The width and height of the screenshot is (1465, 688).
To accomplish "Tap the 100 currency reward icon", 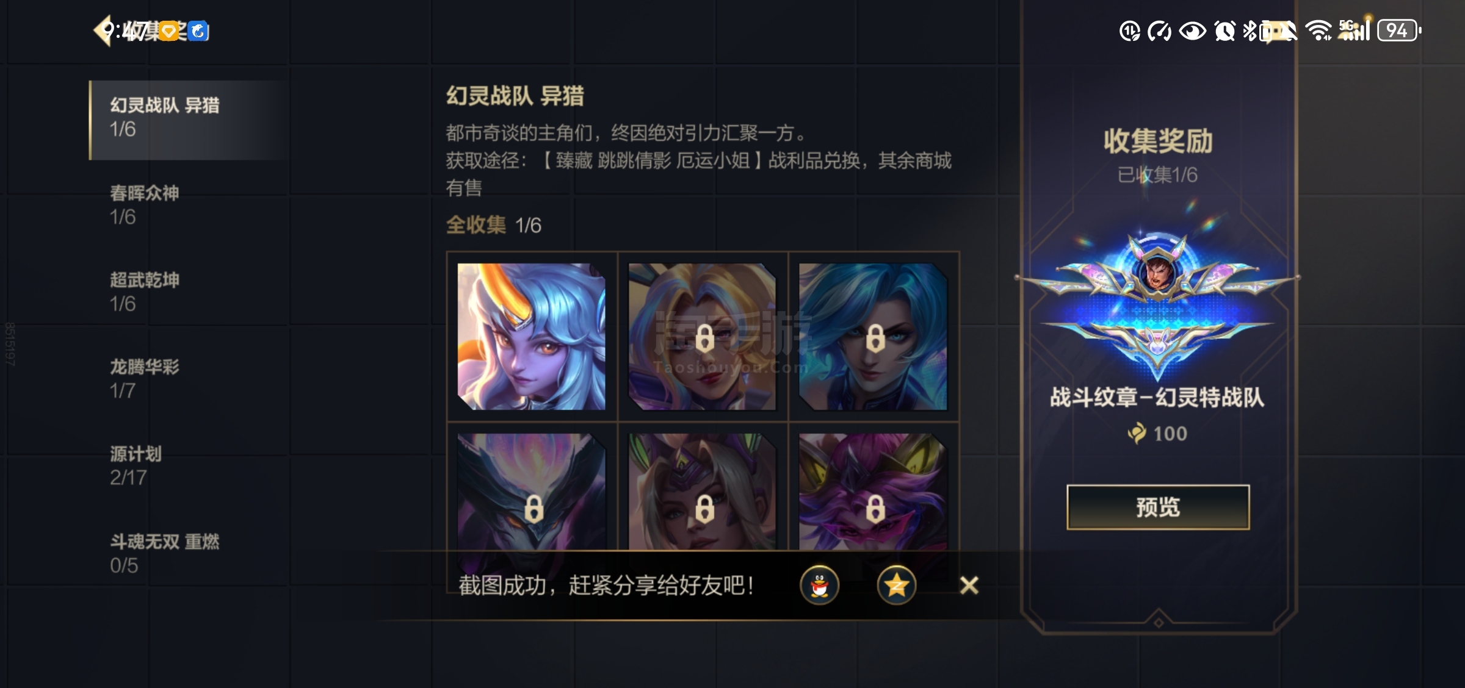I will pos(1137,434).
